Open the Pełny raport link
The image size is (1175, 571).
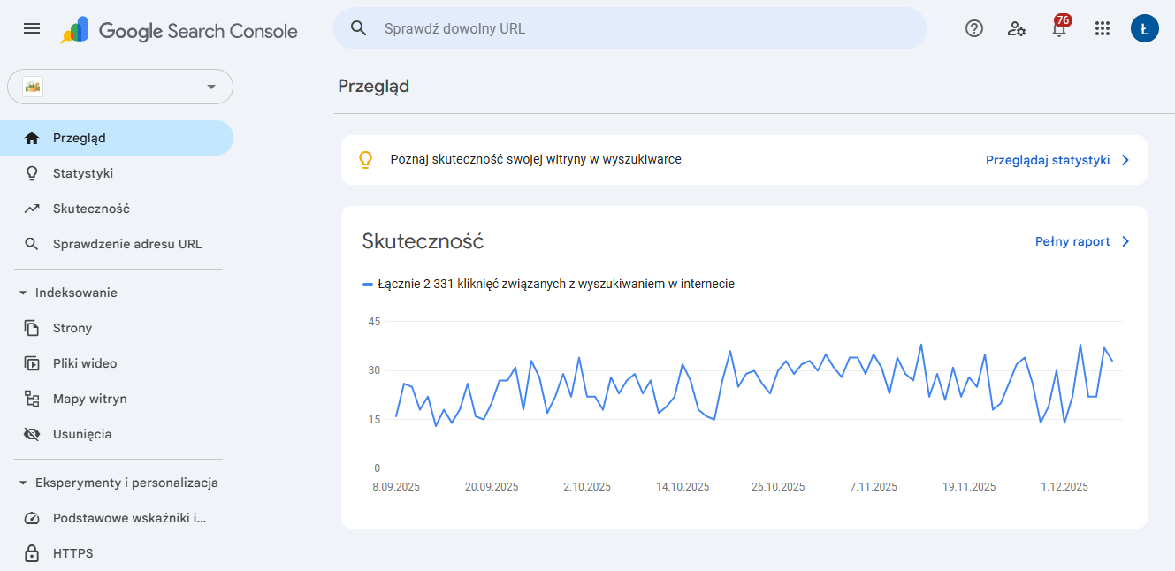click(1074, 241)
